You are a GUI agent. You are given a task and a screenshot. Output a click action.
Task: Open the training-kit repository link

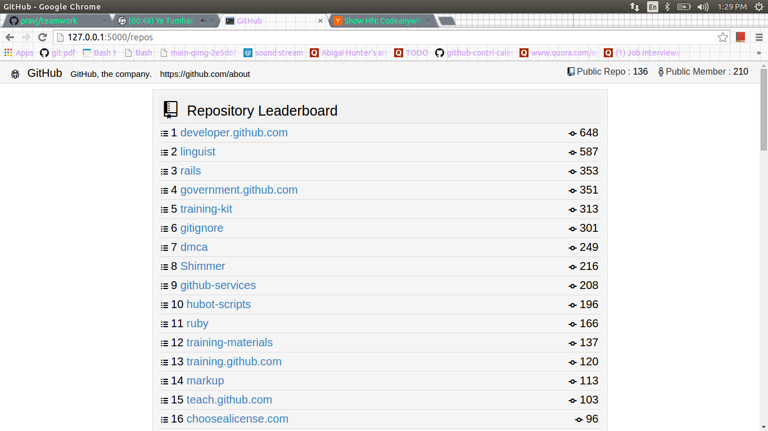[206, 209]
